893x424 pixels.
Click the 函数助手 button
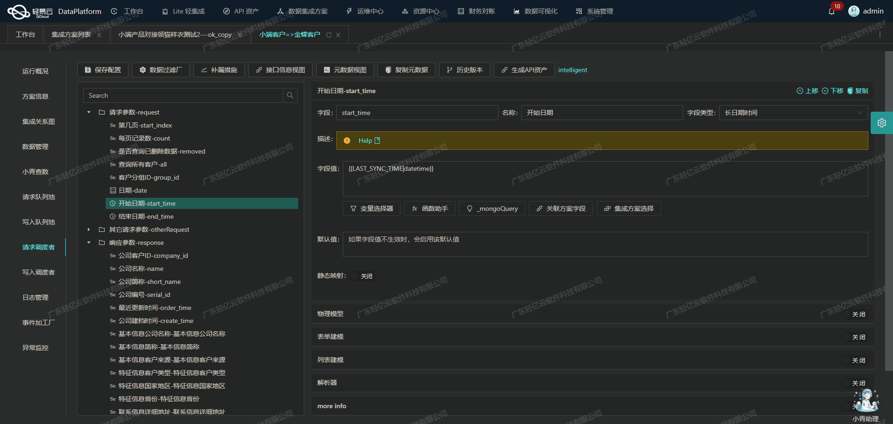tap(430, 209)
